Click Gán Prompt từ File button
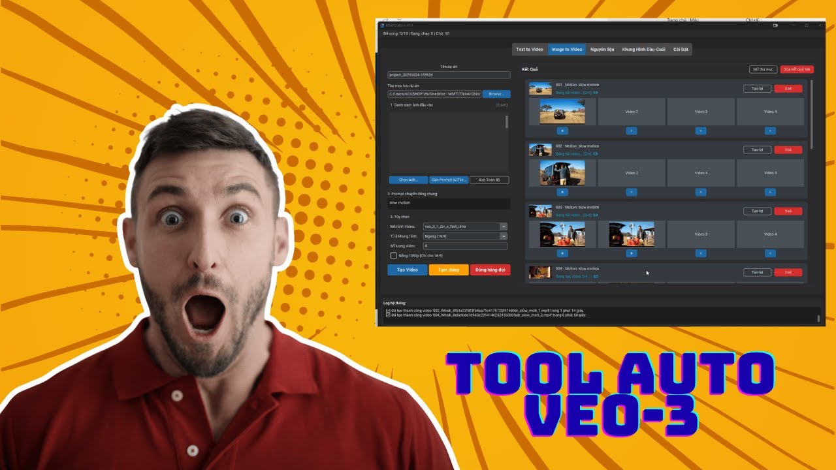The width and height of the screenshot is (836, 470). tap(449, 180)
